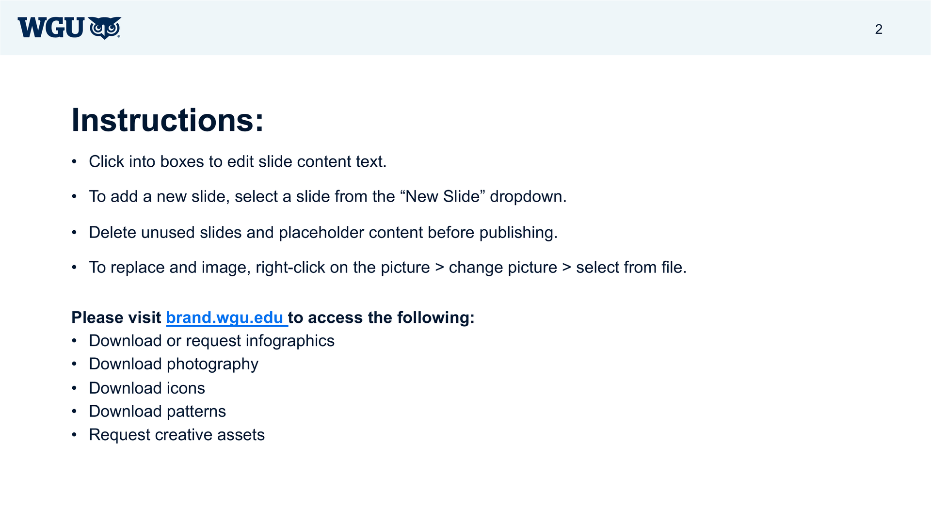
Task: Select the 'Download icons' bullet
Action: [x=147, y=388]
